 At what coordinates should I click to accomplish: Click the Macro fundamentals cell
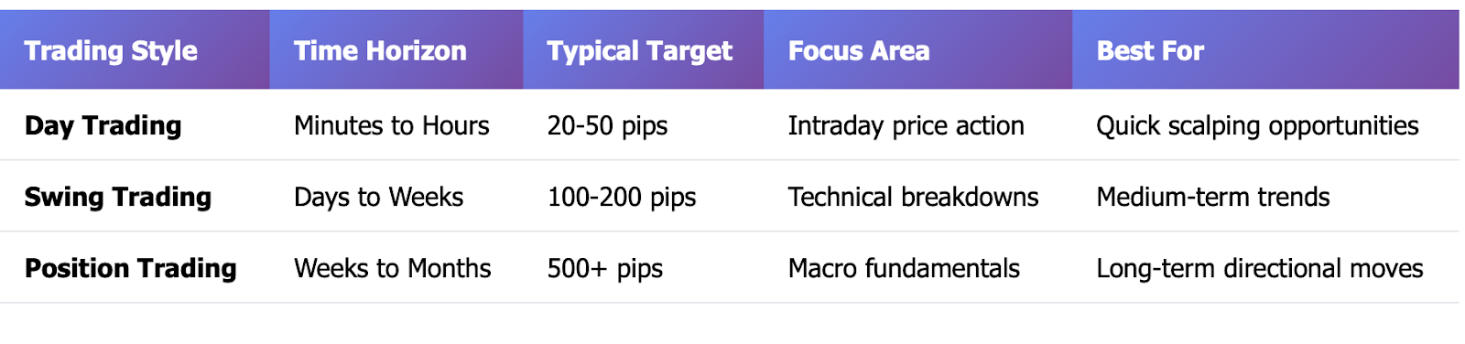[x=904, y=268]
